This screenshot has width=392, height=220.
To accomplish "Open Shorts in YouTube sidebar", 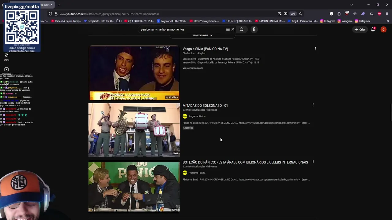I will (6, 57).
